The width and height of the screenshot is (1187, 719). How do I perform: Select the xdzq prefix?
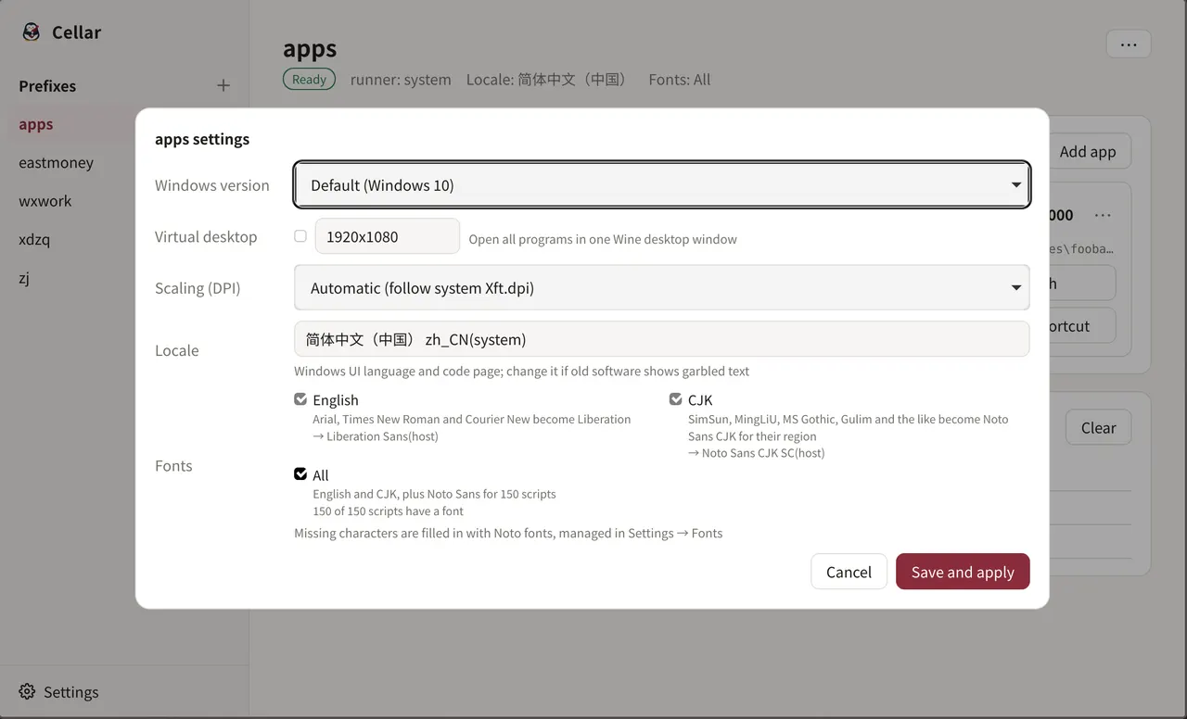click(x=34, y=239)
